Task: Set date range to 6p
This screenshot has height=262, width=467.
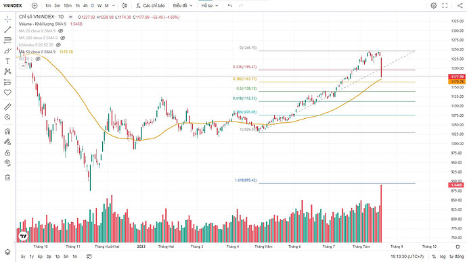Action: tap(40, 257)
